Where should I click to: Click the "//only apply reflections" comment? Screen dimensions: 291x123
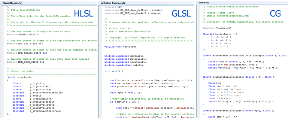coord(147,99)
